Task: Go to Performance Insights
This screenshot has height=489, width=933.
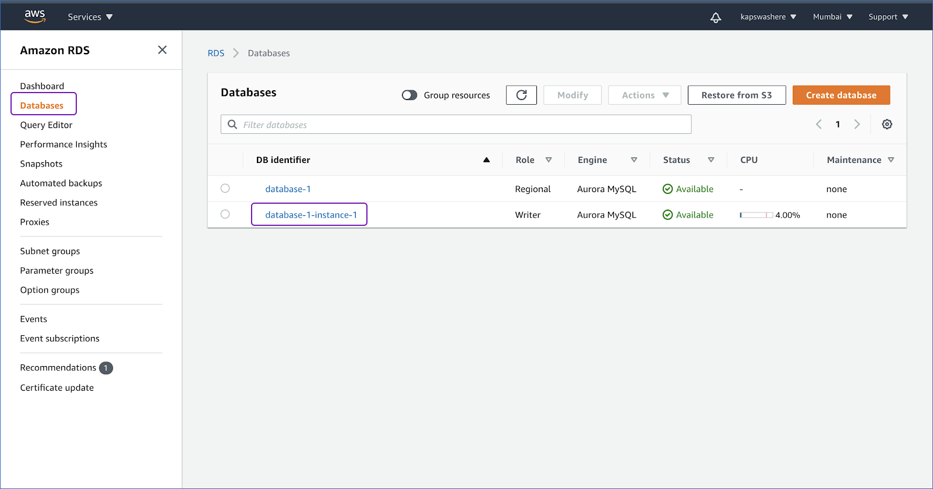Action: tap(63, 144)
